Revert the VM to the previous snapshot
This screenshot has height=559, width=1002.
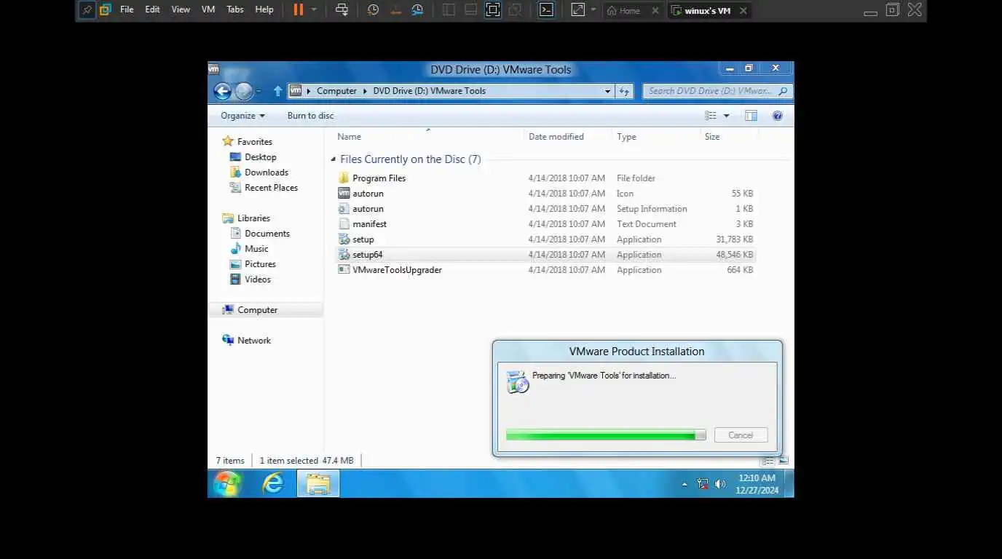pos(395,10)
